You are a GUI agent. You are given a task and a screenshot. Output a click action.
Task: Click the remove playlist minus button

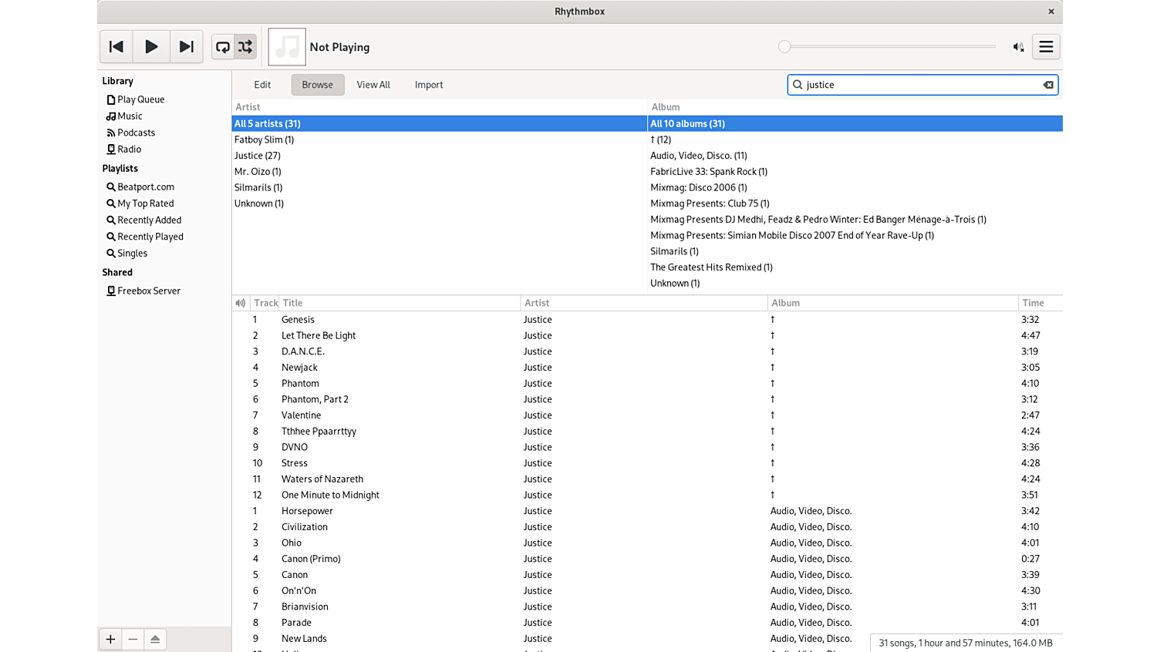[x=133, y=639]
